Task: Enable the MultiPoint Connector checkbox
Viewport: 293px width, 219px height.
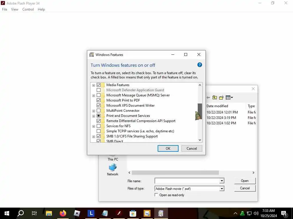Action: pos(98,111)
